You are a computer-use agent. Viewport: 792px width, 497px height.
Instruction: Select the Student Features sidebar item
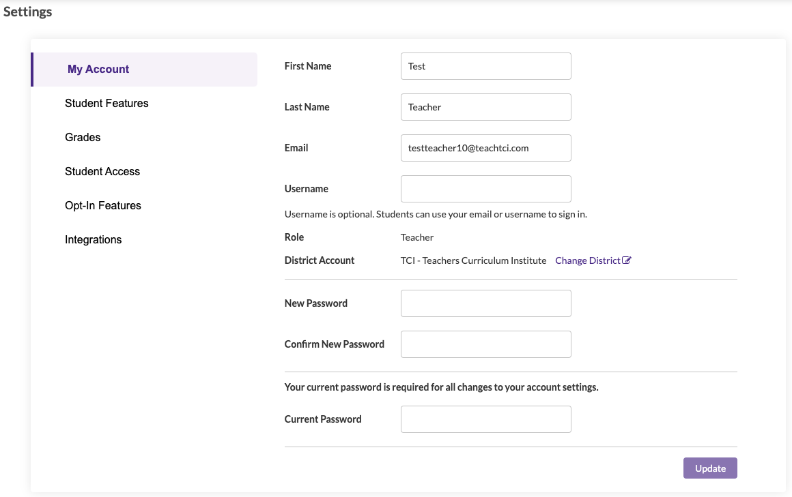coord(107,103)
